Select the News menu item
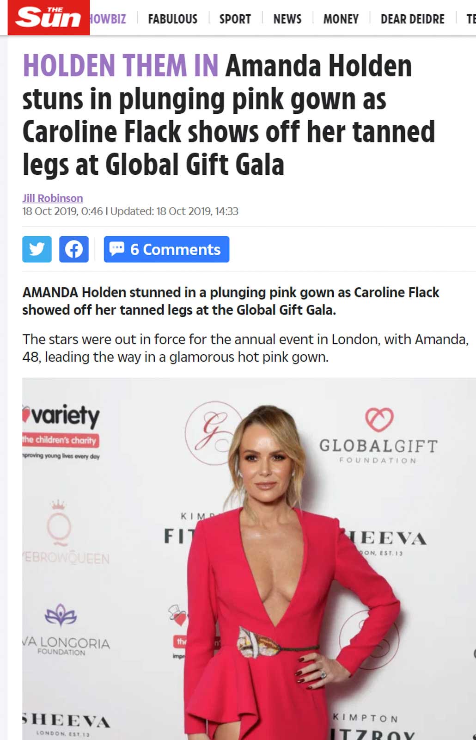Screen dimensions: 476x740 click(x=287, y=19)
